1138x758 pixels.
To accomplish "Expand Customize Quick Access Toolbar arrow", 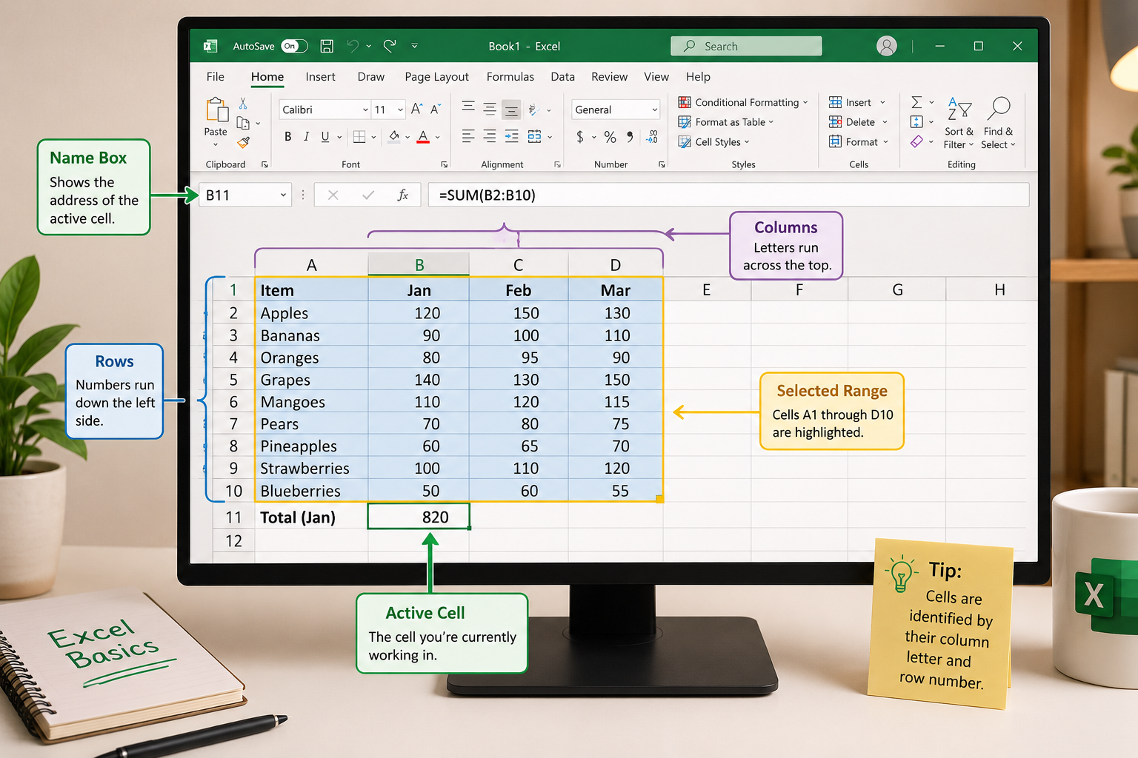I will coord(414,46).
